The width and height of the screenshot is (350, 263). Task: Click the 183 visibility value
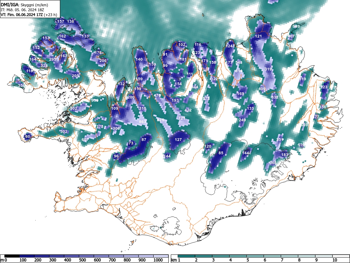[285, 155]
